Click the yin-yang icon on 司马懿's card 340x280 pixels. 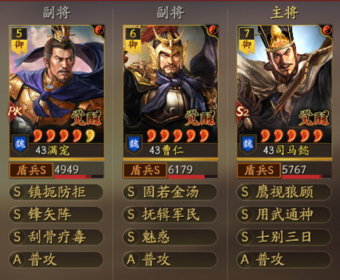tap(327, 30)
